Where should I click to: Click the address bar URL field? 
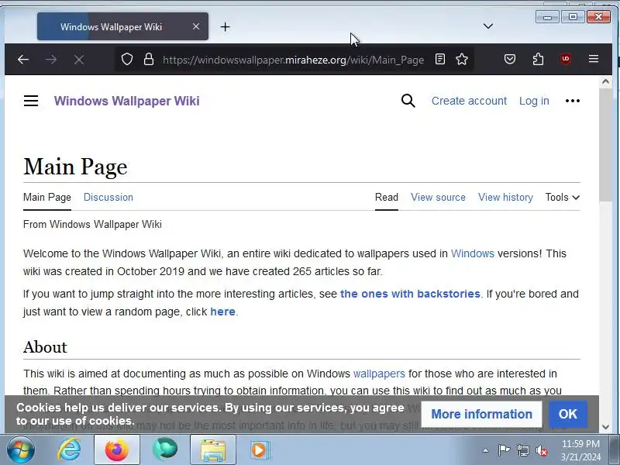(x=293, y=60)
